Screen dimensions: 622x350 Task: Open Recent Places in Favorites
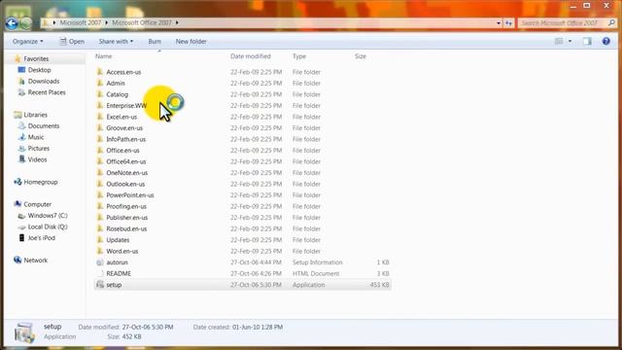pyautogui.click(x=47, y=92)
